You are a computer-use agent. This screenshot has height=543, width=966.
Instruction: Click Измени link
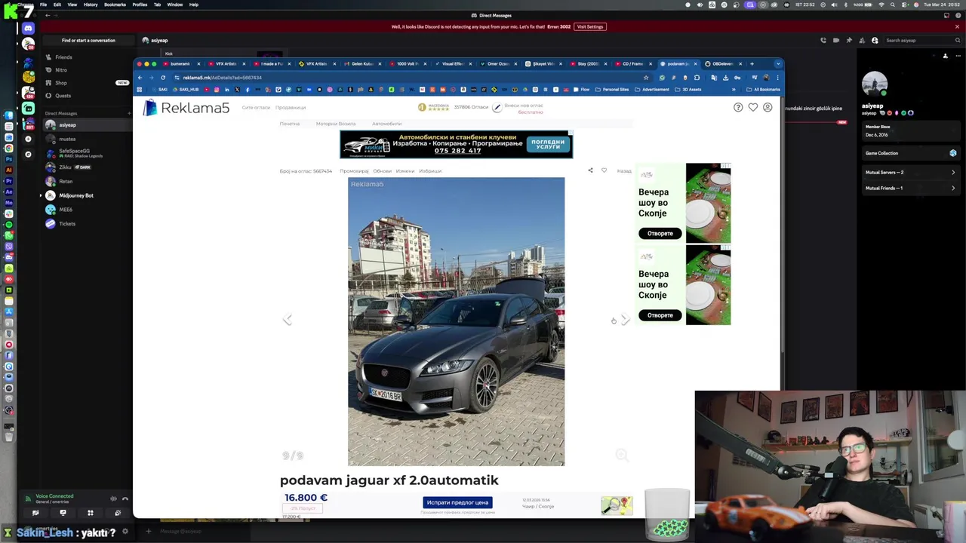(x=405, y=171)
